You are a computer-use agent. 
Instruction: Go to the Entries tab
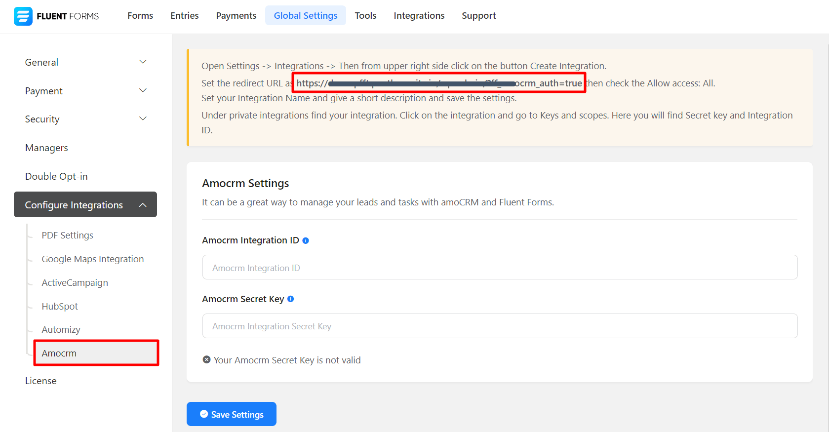184,16
